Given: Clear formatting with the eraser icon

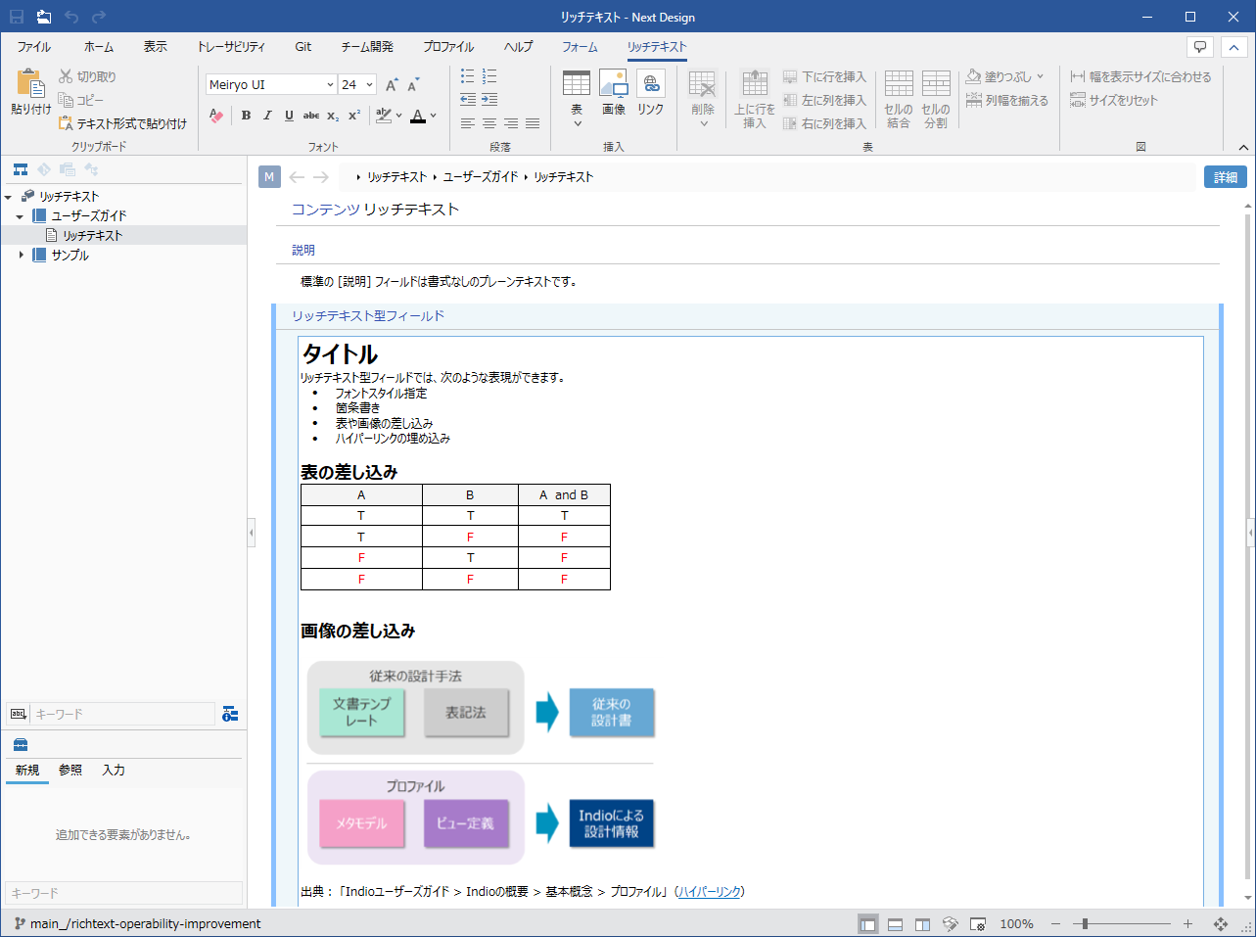Looking at the screenshot, I should 216,116.
